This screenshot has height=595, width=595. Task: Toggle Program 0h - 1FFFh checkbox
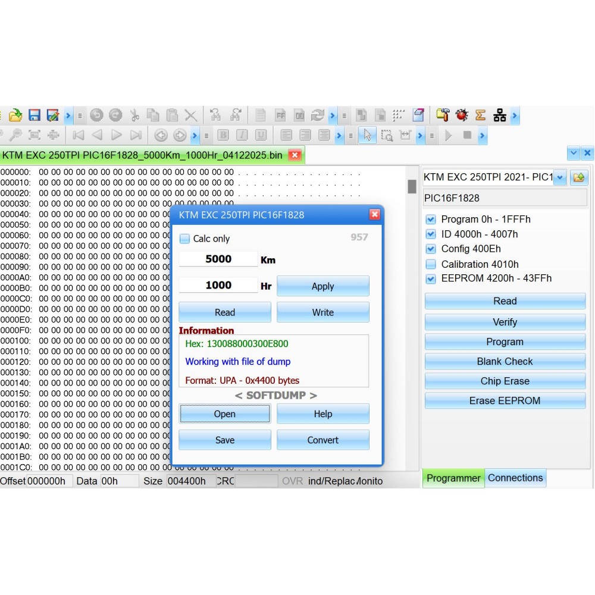click(x=431, y=220)
